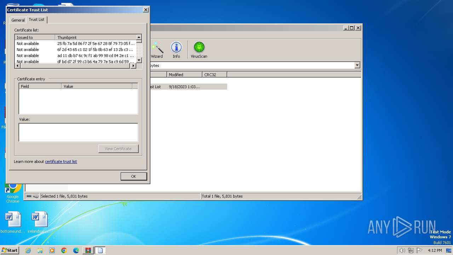Click the volume speaker tray icon
The width and height of the screenshot is (453, 255).
point(402,250)
